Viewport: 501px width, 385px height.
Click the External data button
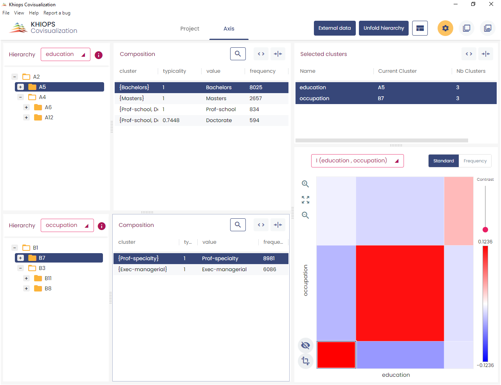335,28
